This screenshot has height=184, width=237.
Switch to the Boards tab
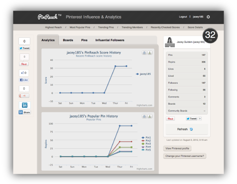[68, 40]
